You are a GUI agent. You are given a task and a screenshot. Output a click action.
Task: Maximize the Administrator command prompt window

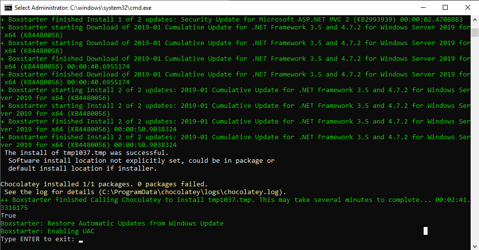[445, 8]
